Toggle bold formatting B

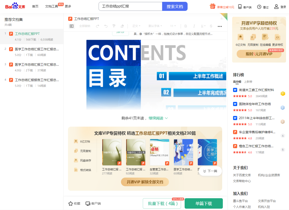tap(186, 26)
